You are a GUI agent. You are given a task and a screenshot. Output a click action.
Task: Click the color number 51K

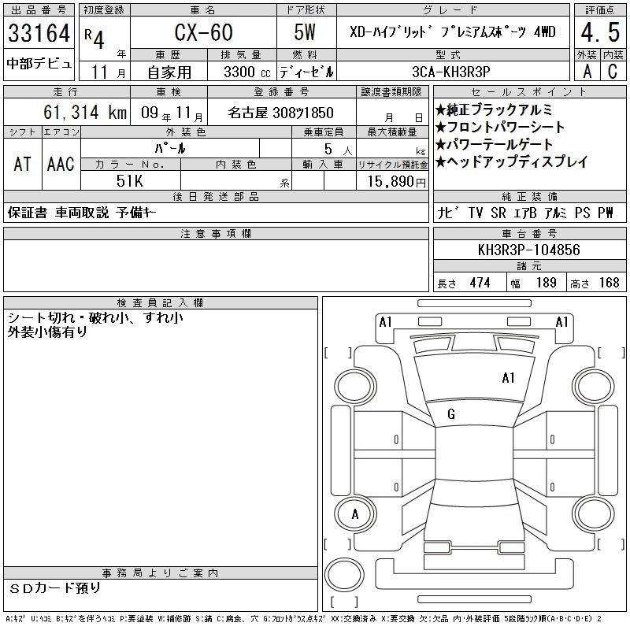click(129, 181)
